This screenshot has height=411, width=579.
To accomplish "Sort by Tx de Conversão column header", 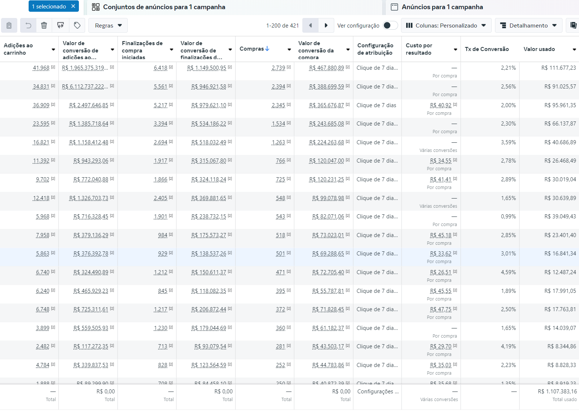I will pos(487,49).
